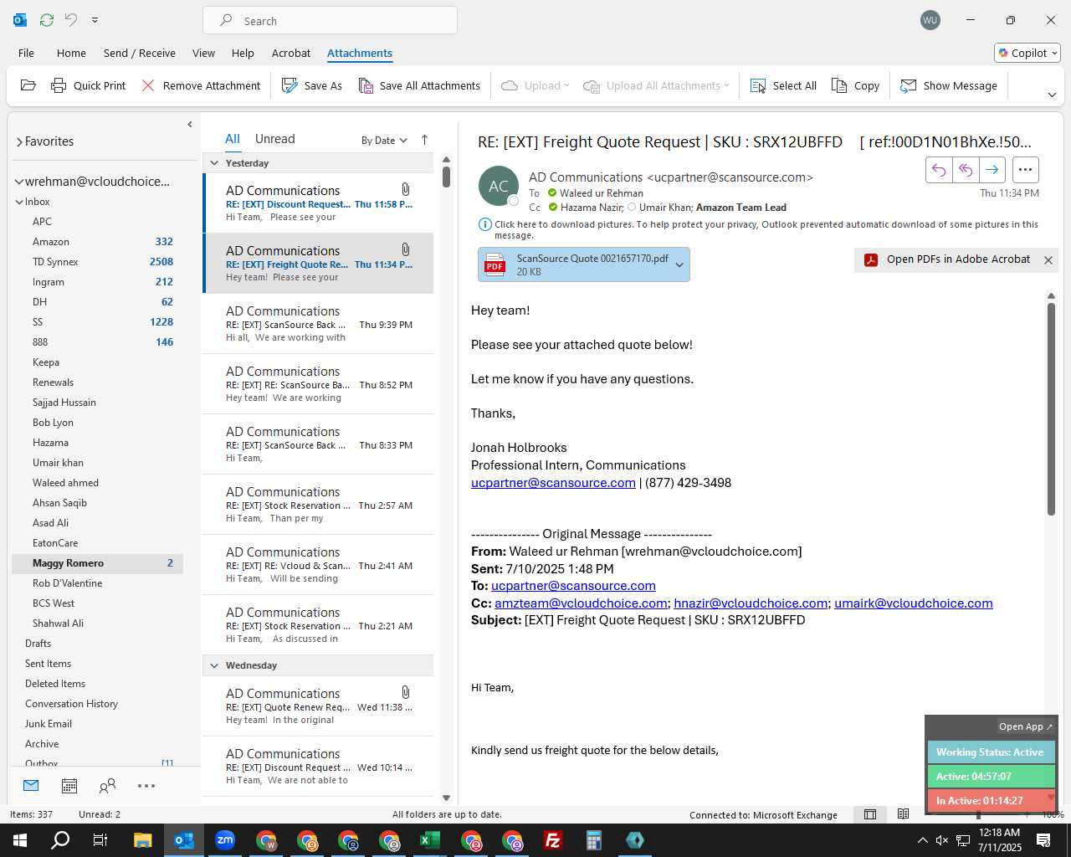Open more navigation options ellipsis

click(146, 785)
